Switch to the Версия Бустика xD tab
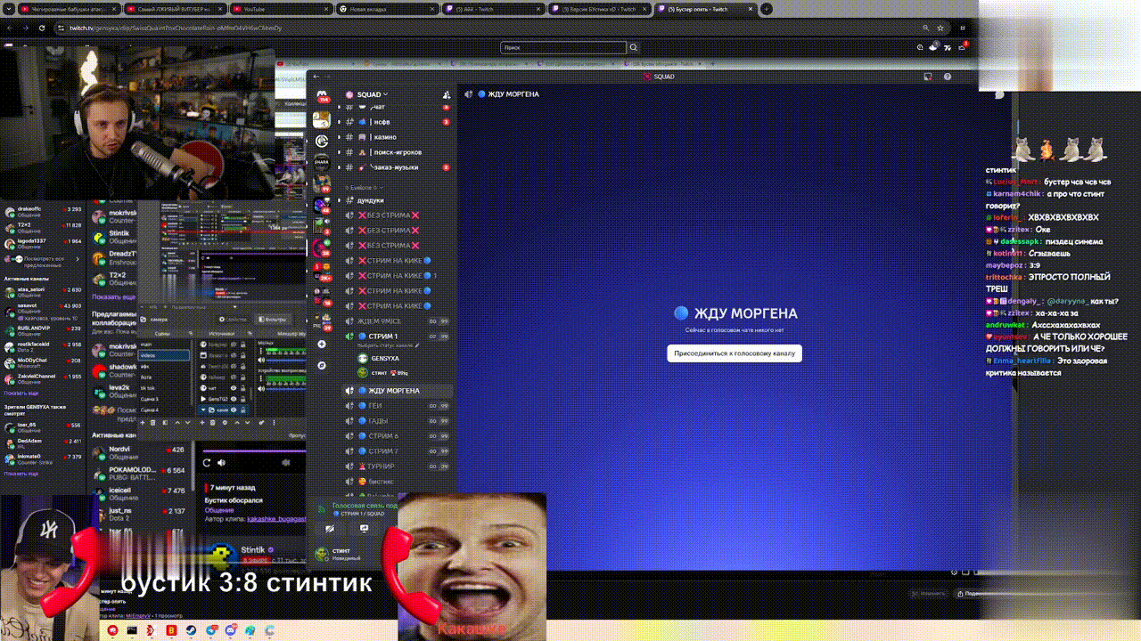1141x641 pixels. (598, 9)
